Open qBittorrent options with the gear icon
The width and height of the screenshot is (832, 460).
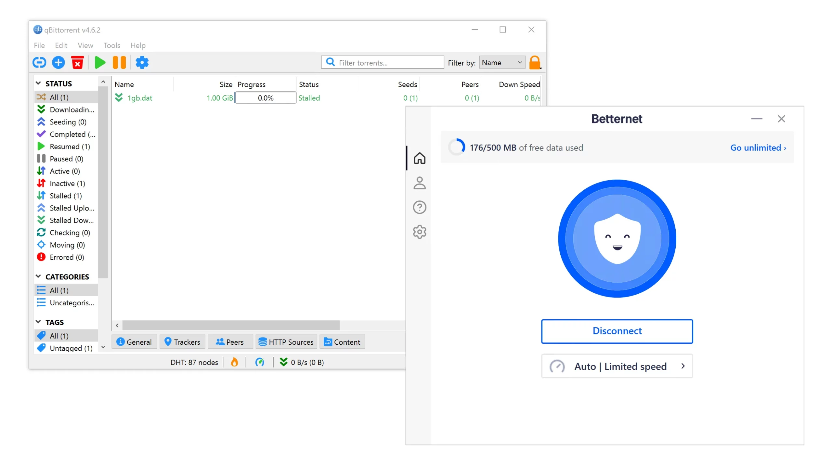point(142,62)
